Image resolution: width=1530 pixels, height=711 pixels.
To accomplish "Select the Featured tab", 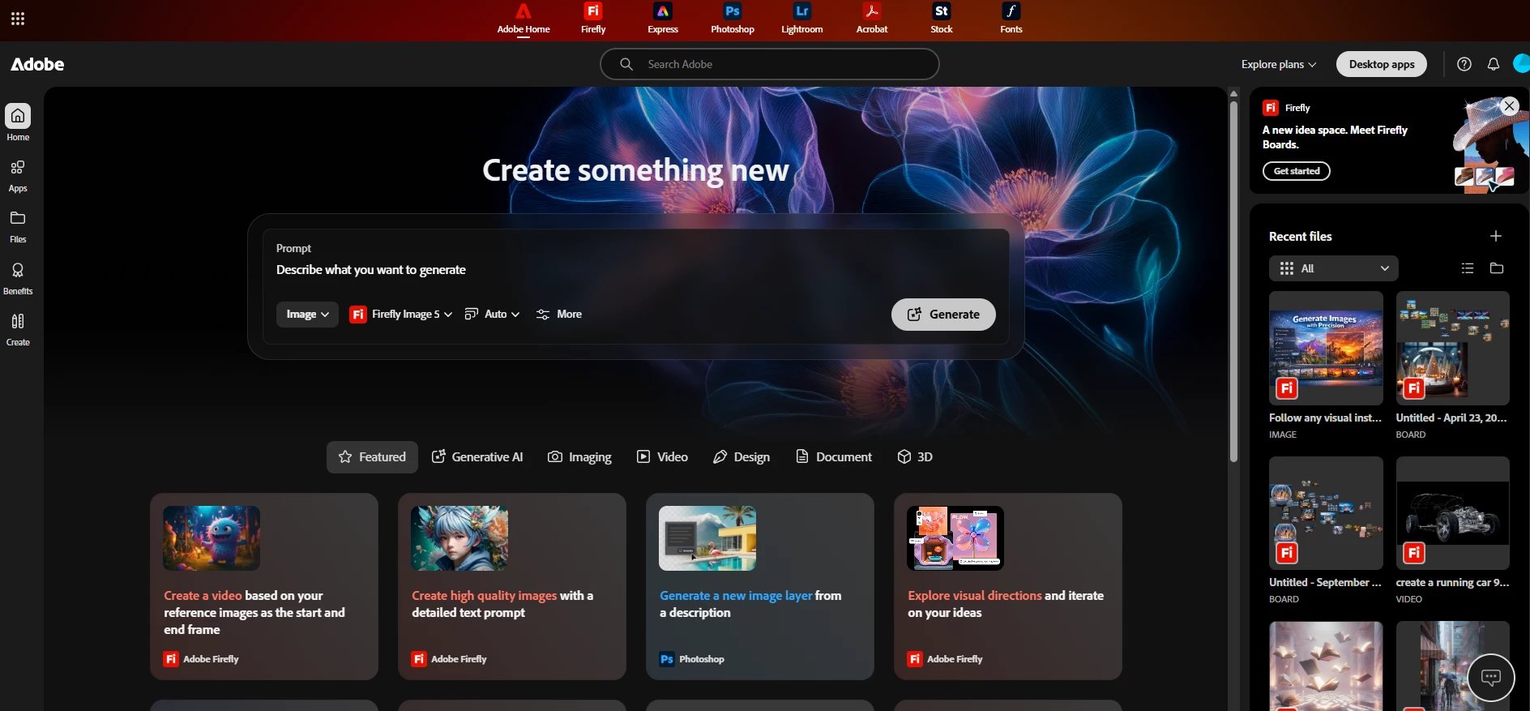I will point(372,457).
